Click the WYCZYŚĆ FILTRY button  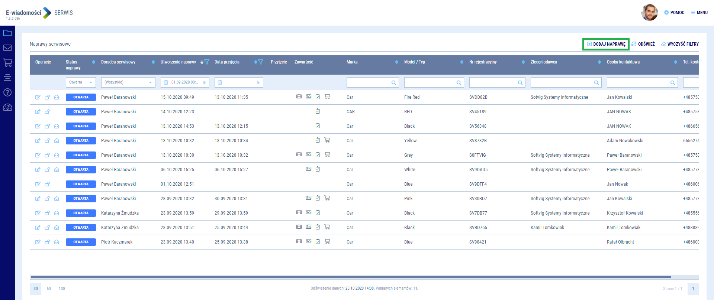click(680, 44)
